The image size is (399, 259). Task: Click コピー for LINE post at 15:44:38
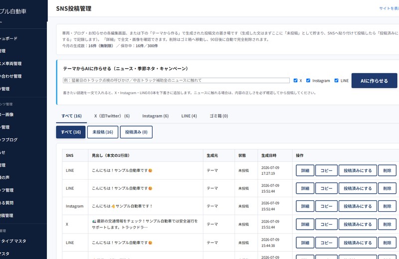326,243
